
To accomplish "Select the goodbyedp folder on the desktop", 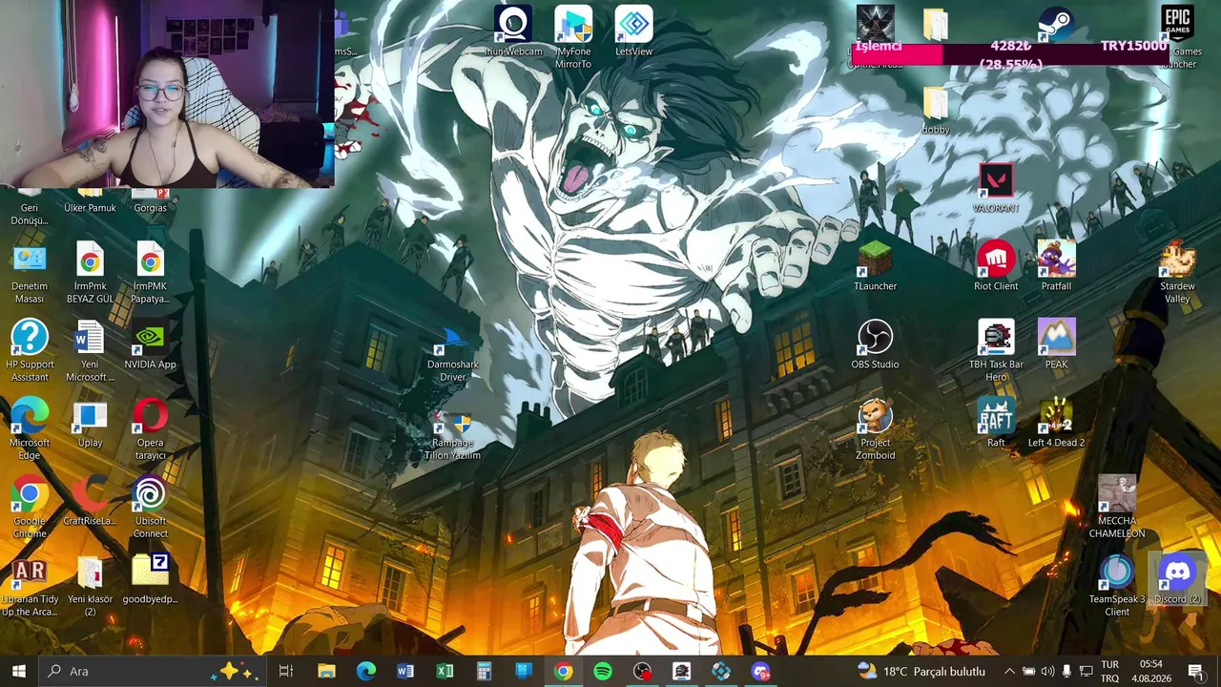I will click(150, 580).
